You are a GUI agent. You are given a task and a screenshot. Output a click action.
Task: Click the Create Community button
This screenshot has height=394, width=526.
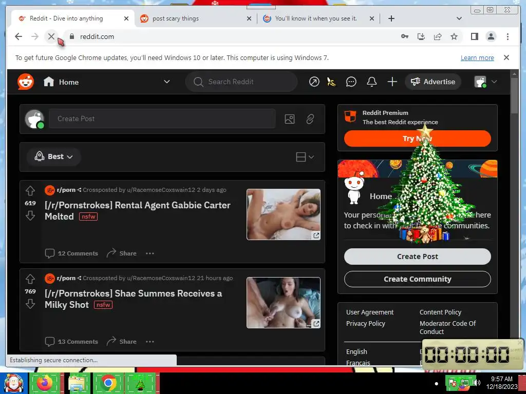click(x=417, y=279)
